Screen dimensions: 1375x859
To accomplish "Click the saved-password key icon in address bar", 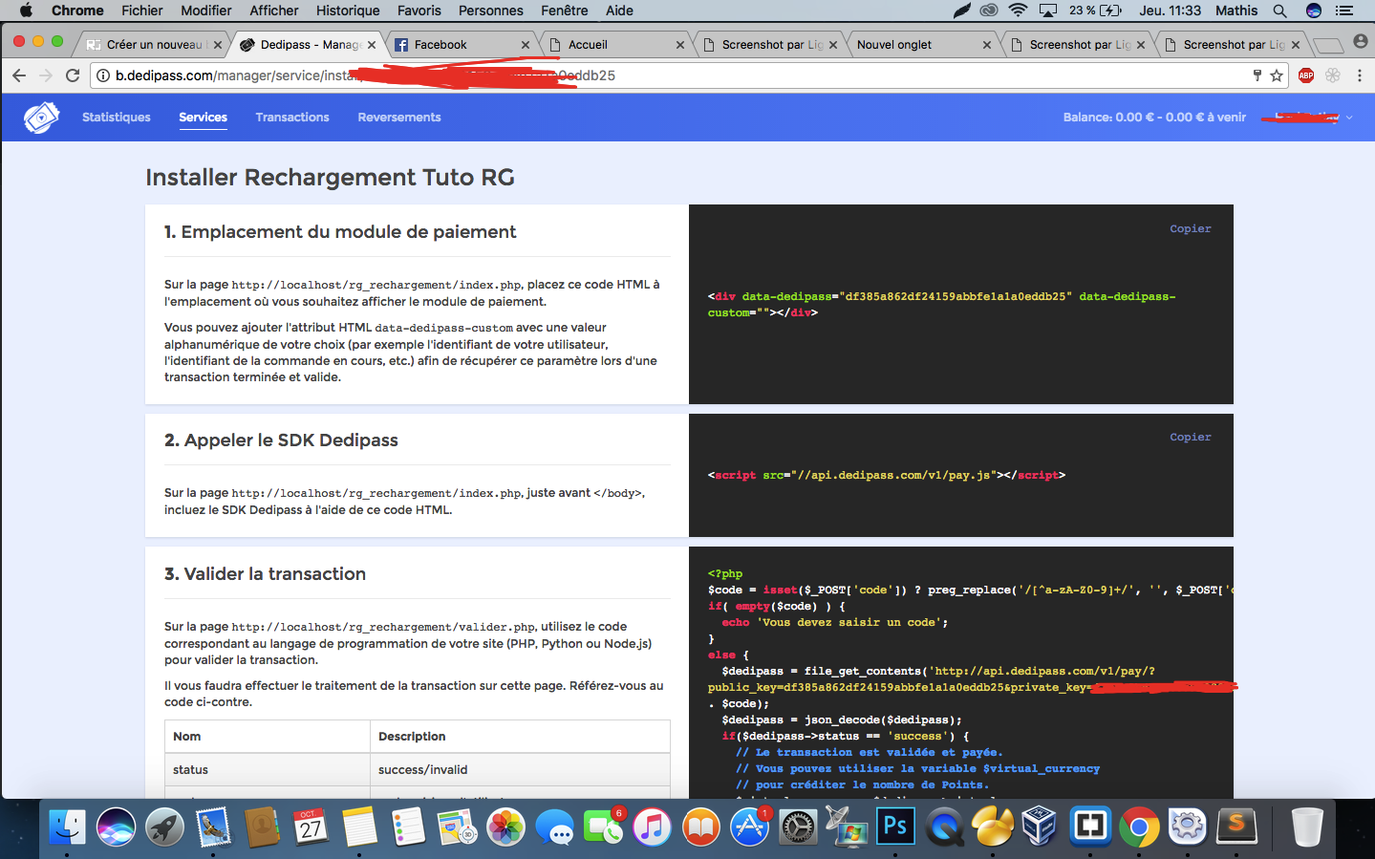I will pos(1257,75).
